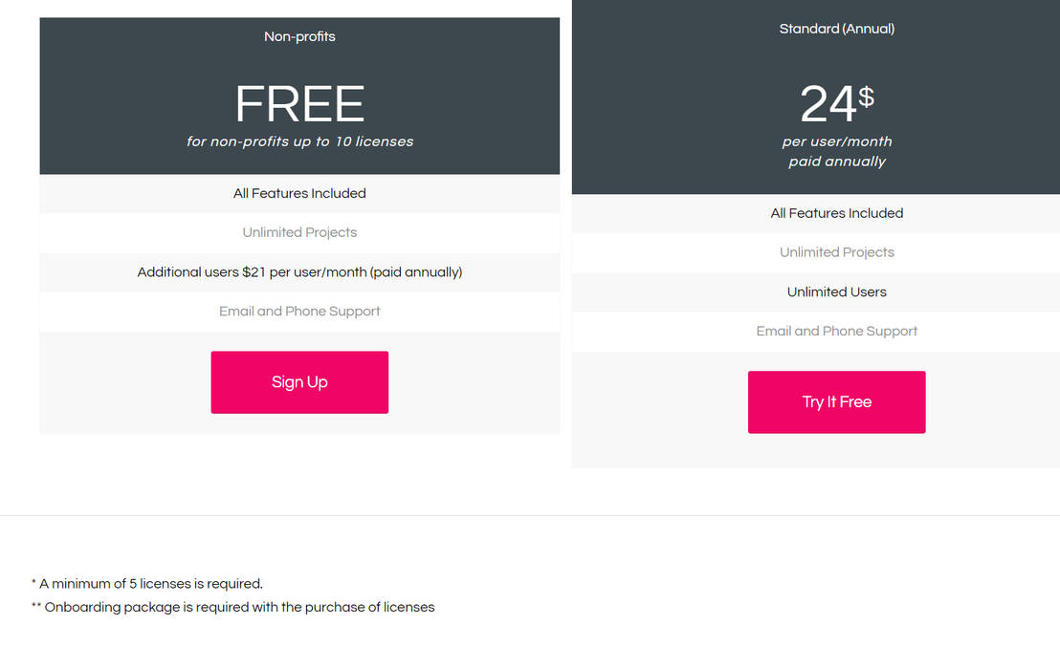
Task: Select 'Email and Phone Support' in Non-profits card
Action: click(299, 311)
